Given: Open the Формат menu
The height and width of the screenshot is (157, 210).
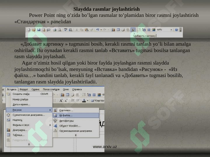Looking at the screenshot, I should [x=24, y=89].
